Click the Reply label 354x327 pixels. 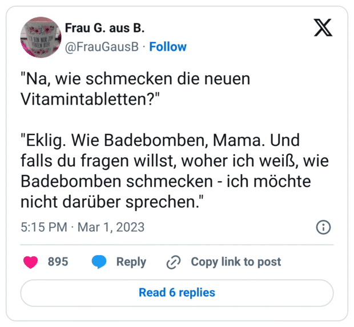tap(131, 262)
